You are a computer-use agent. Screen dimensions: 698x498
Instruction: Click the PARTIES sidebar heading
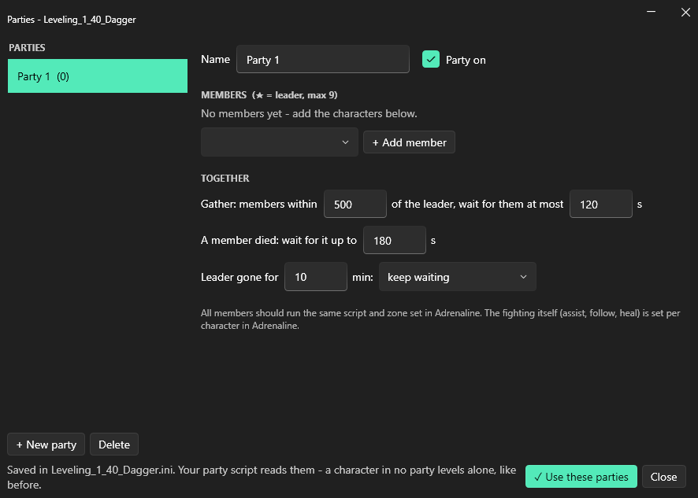coord(27,47)
